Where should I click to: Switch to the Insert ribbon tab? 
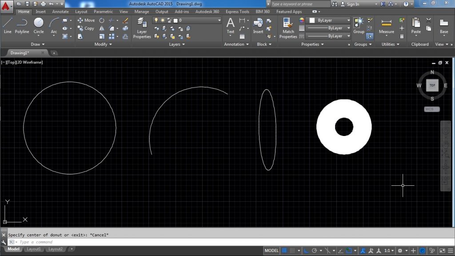40,12
